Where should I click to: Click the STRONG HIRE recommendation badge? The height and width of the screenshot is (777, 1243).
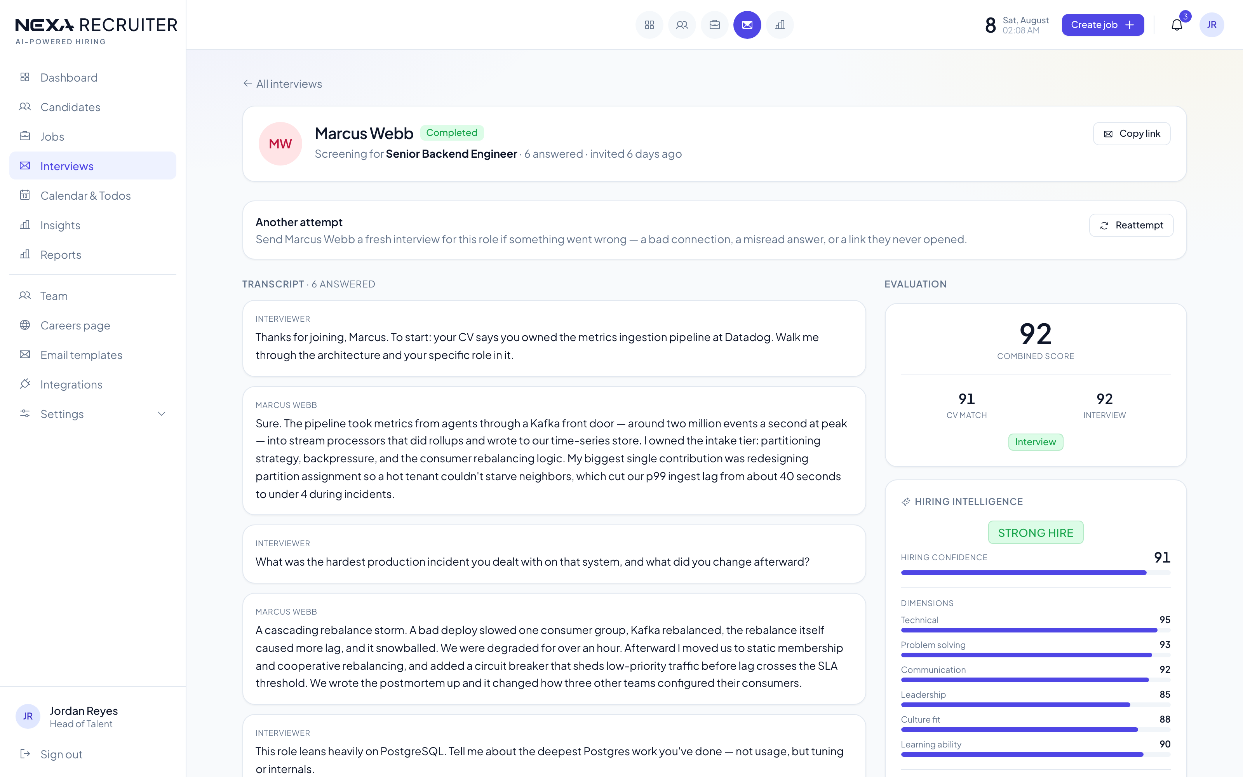pos(1036,532)
